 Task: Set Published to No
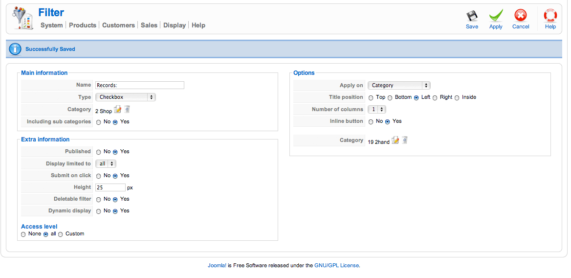99,152
